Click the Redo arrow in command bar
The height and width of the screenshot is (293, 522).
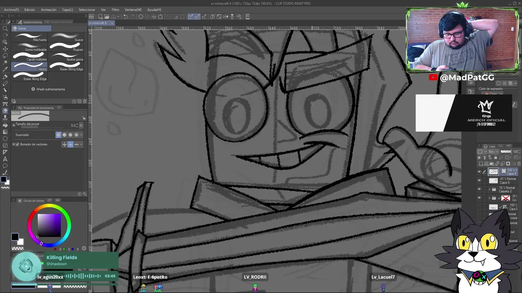point(133,17)
